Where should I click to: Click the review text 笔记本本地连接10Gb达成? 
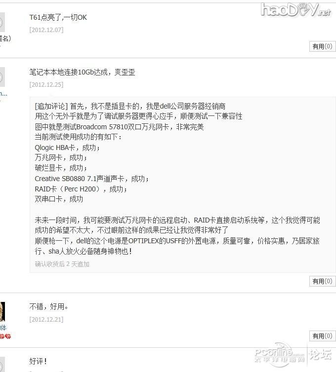click(x=69, y=72)
